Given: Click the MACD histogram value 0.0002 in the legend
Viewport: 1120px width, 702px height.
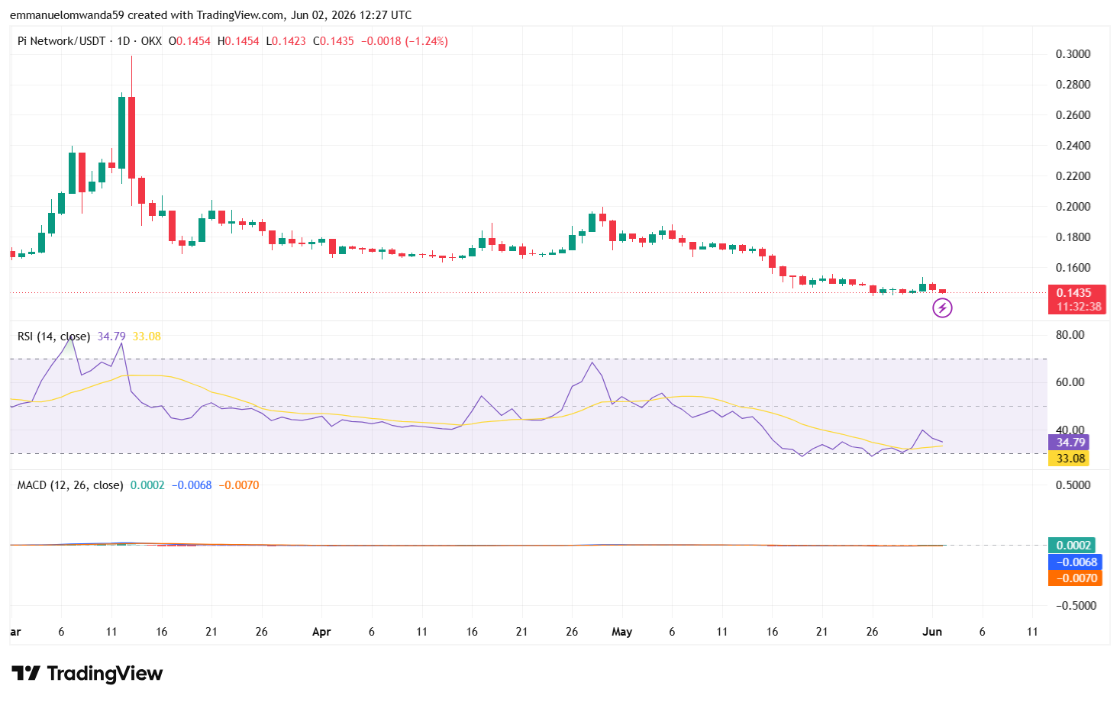Looking at the screenshot, I should [147, 485].
